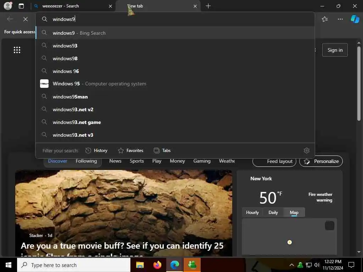Open the apps grid launcher
This screenshot has height=272, width=363.
(x=17, y=50)
